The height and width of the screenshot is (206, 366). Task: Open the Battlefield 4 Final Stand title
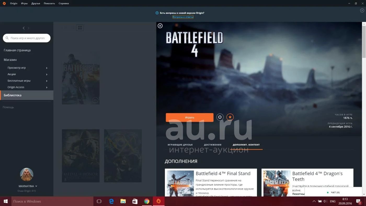223,174
